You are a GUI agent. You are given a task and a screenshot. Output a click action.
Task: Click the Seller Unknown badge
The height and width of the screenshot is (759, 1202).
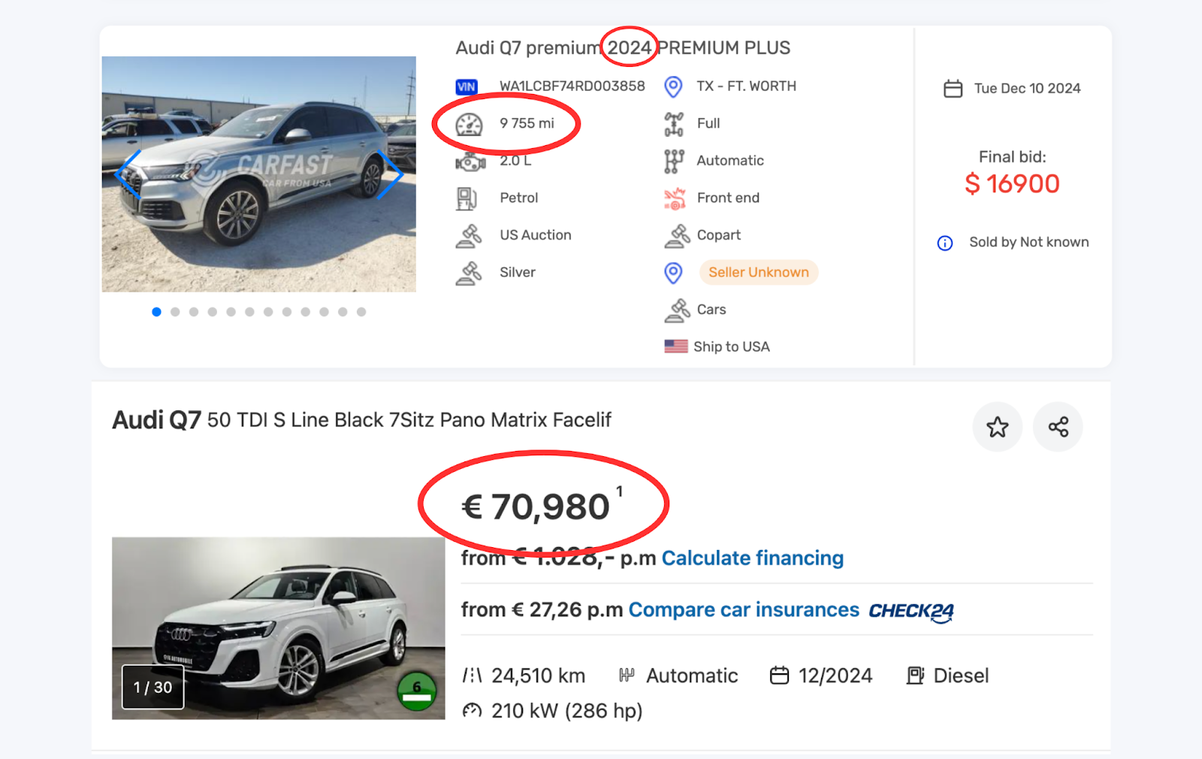pyautogui.click(x=759, y=272)
